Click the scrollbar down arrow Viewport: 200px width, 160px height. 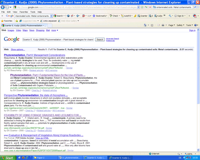198,150
